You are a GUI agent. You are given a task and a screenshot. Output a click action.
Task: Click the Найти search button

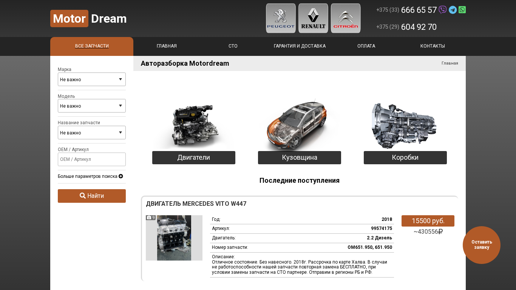click(92, 196)
